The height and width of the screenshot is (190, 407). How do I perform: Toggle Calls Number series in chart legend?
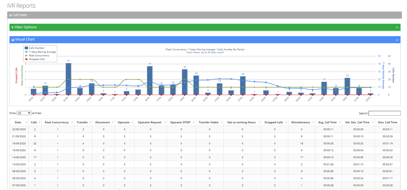36,48
